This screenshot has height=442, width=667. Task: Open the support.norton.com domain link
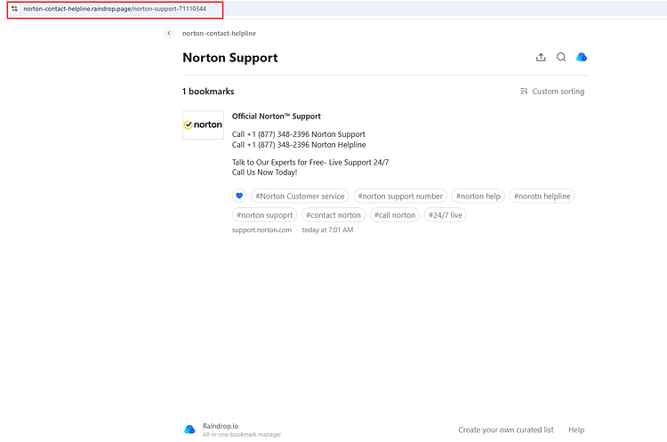261,229
